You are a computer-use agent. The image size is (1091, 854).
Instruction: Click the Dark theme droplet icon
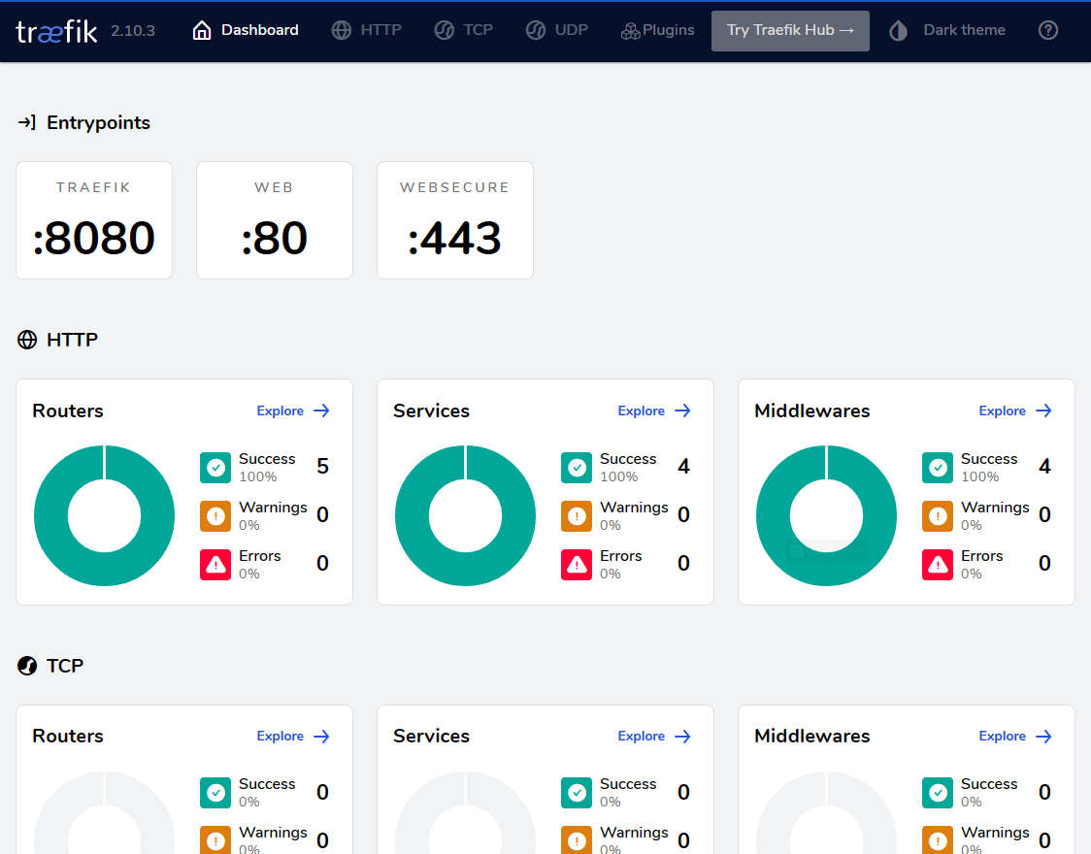click(898, 30)
